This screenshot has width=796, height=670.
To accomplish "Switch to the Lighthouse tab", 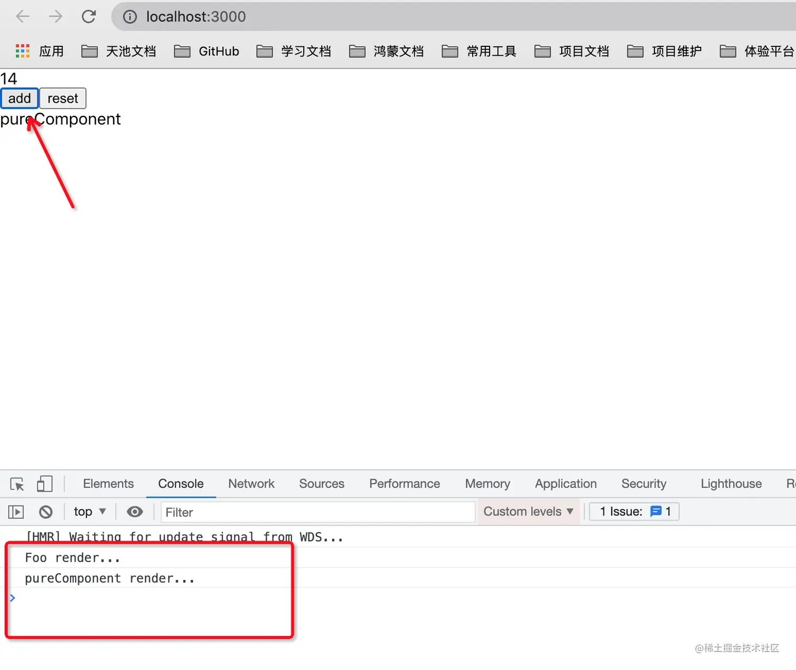I will pyautogui.click(x=731, y=484).
